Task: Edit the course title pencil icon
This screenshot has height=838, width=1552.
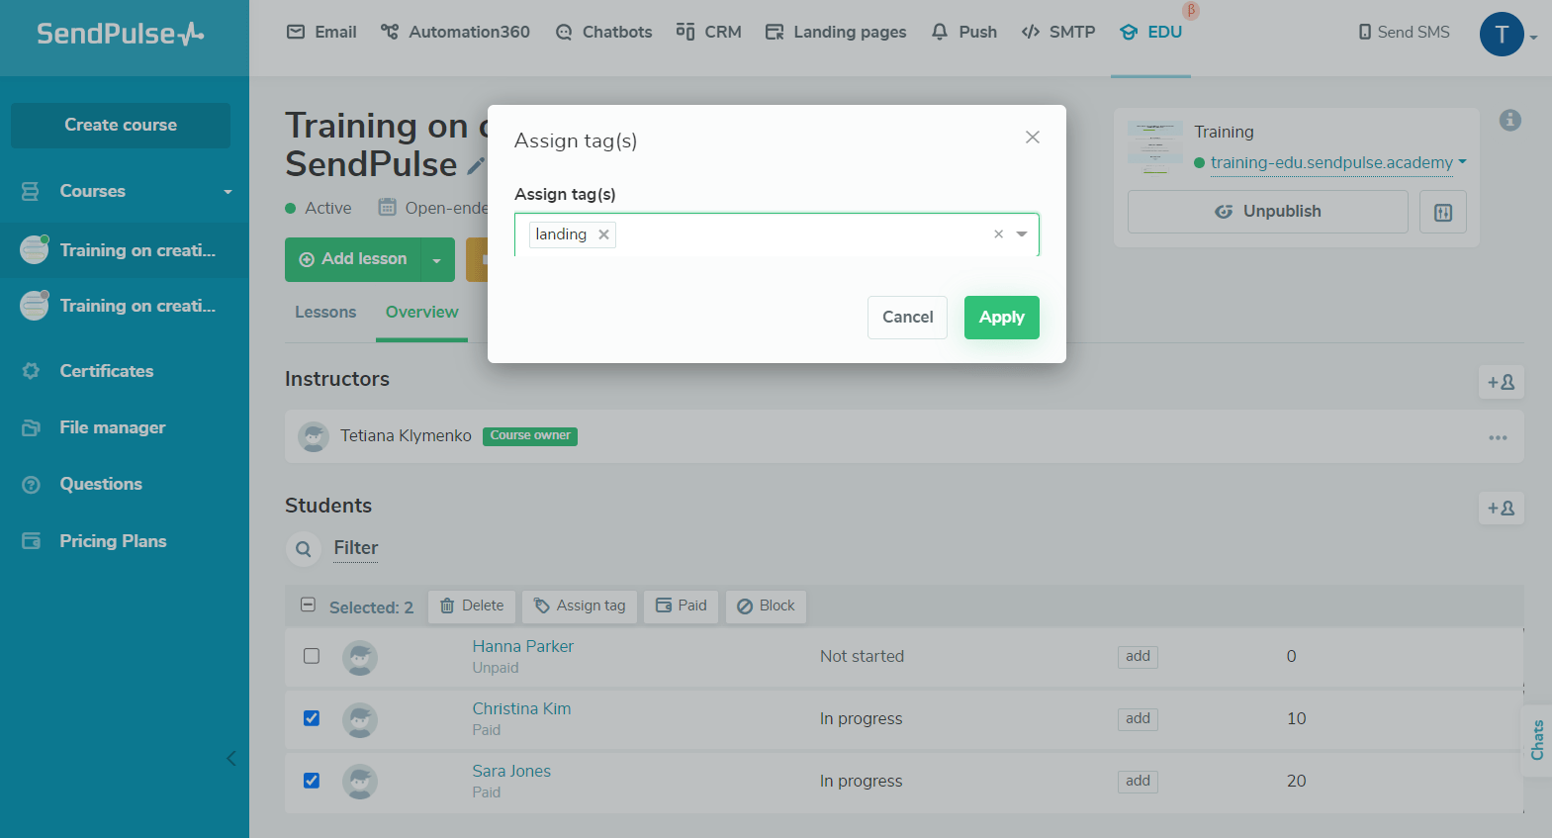Action: point(476,165)
